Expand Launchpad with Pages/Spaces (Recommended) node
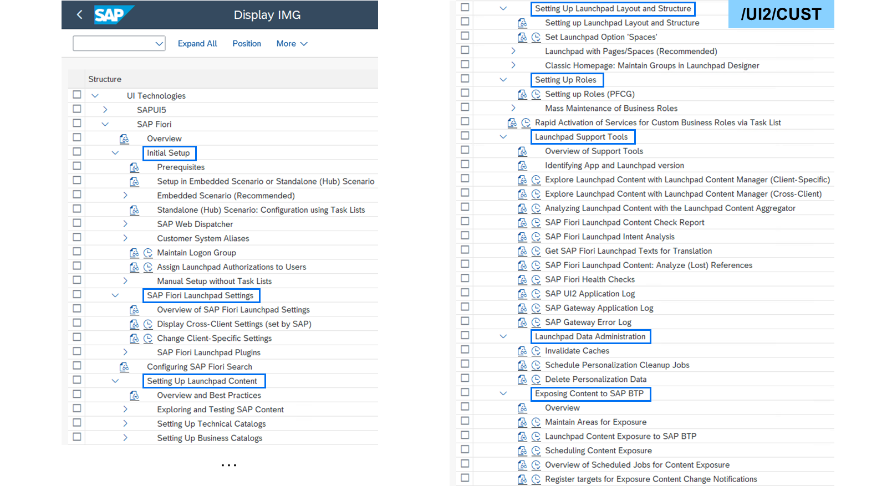The height and width of the screenshot is (486, 887). (x=513, y=51)
